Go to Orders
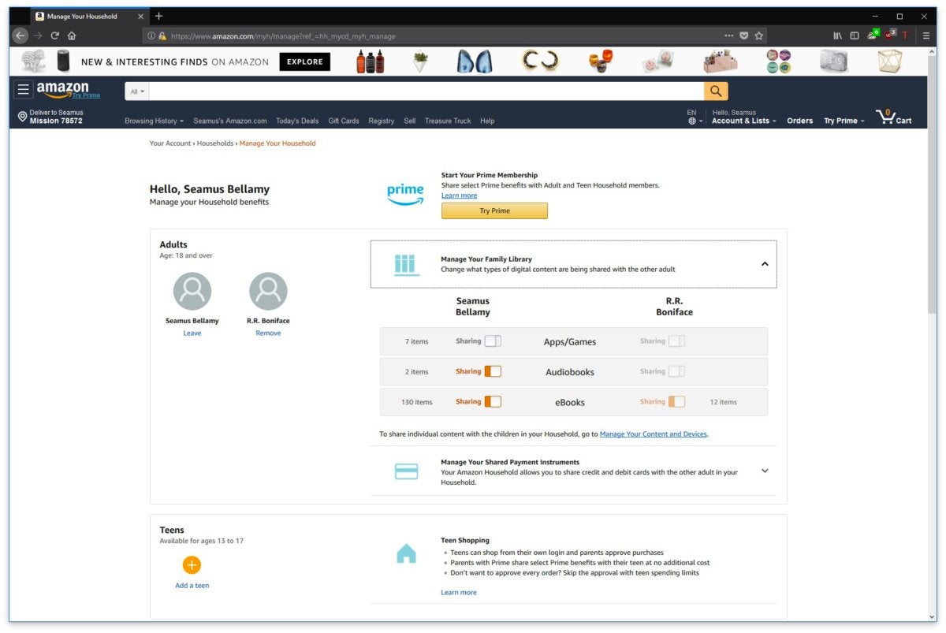Image resolution: width=946 pixels, height=633 pixels. click(799, 121)
